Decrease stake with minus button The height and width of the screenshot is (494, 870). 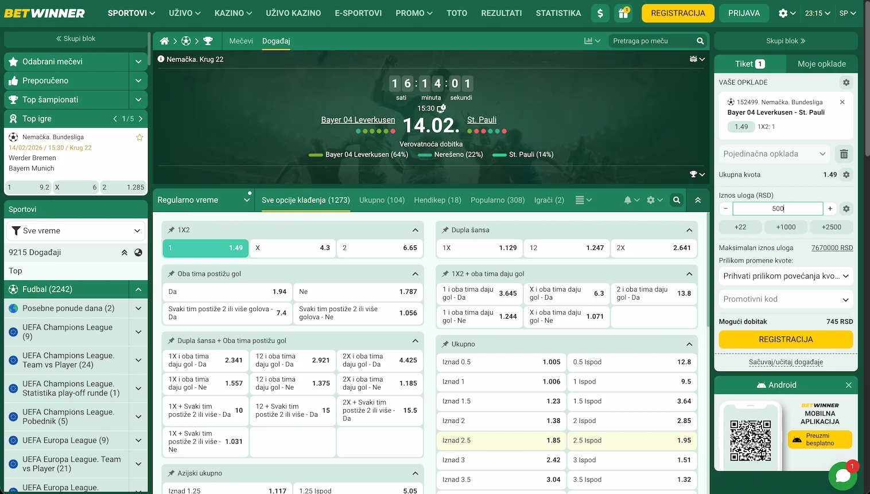coord(725,209)
